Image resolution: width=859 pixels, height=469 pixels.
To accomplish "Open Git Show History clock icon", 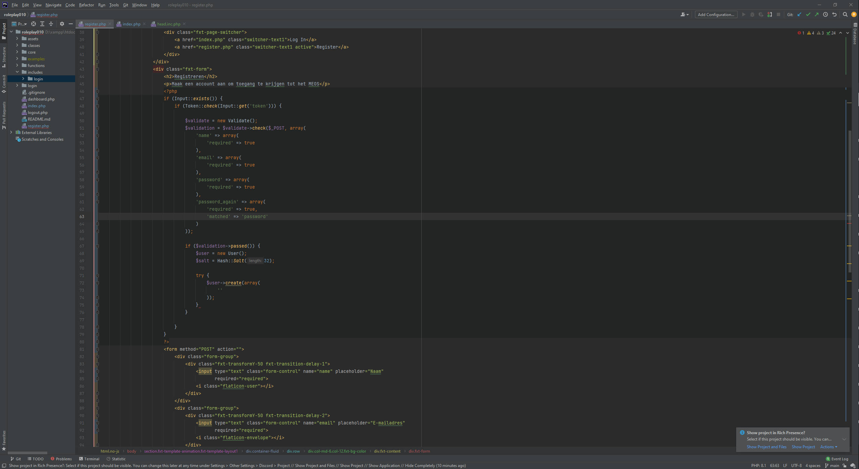I will click(825, 14).
